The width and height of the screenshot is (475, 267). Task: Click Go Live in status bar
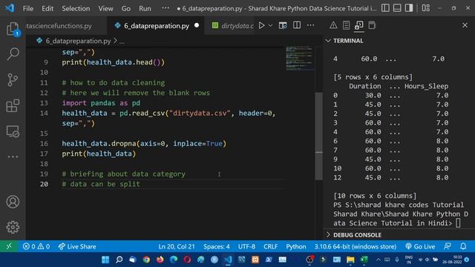click(420, 246)
